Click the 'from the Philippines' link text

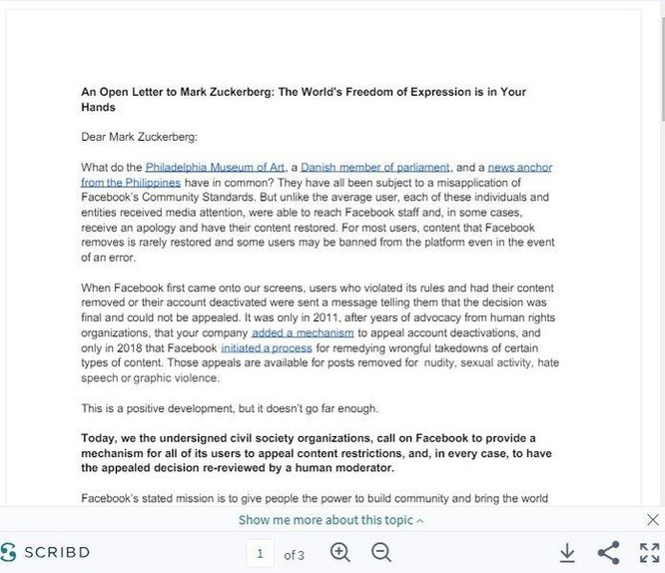[x=131, y=183]
